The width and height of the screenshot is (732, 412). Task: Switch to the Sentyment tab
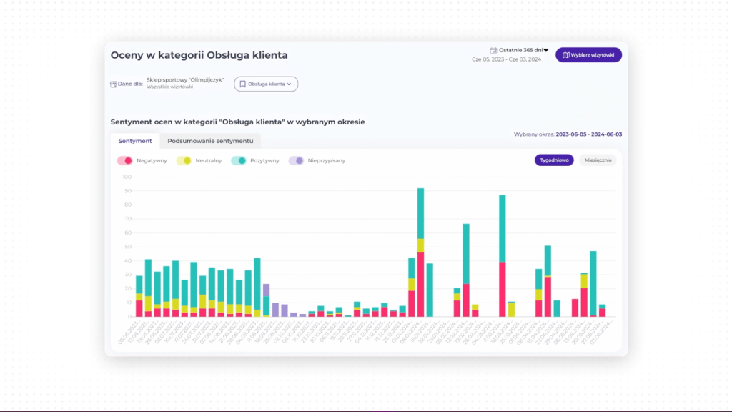pyautogui.click(x=135, y=141)
